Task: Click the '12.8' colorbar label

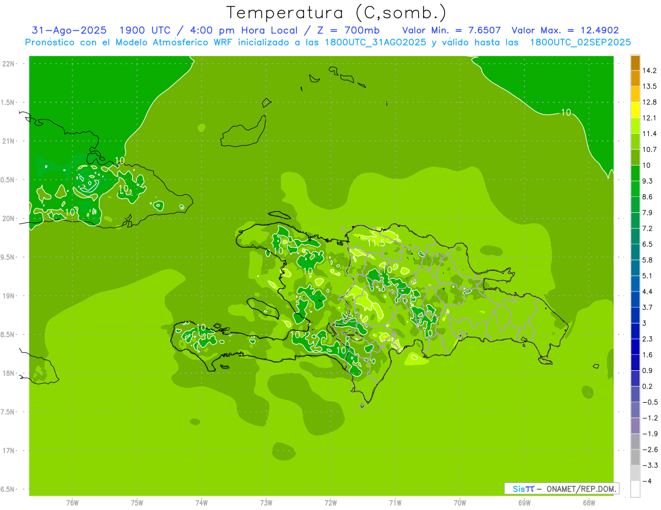Action: [650, 102]
